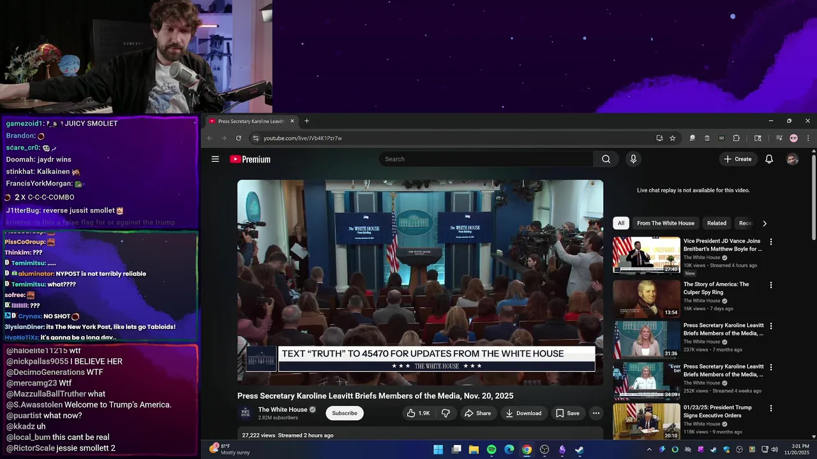Viewport: 817px width, 459px height.
Task: Reload the page in the browser toolbar
Action: [239, 138]
